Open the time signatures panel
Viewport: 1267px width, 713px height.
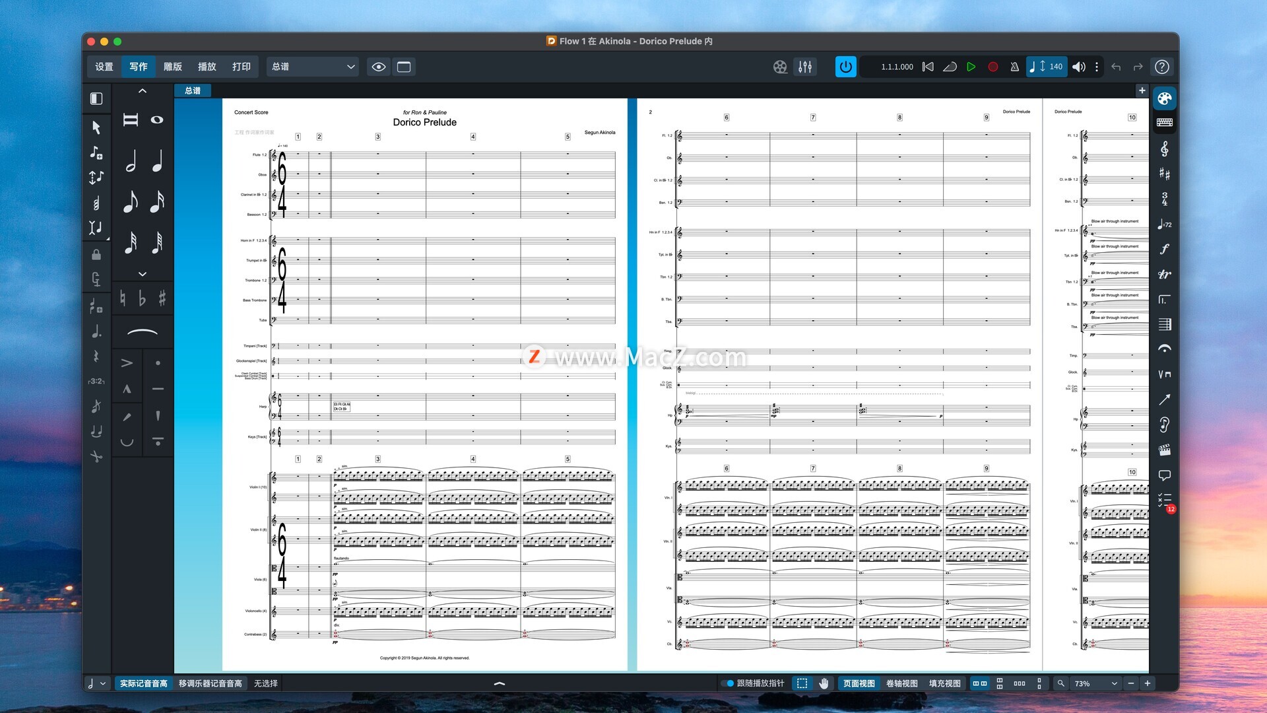coord(1164,199)
